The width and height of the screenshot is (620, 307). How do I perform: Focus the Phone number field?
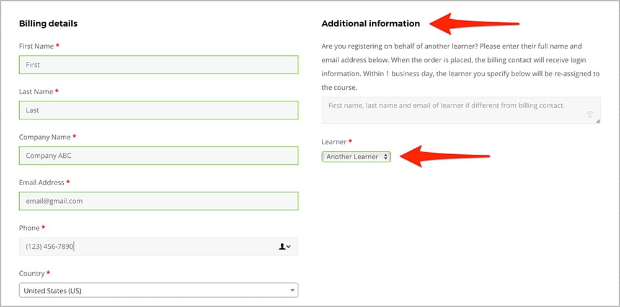point(159,246)
